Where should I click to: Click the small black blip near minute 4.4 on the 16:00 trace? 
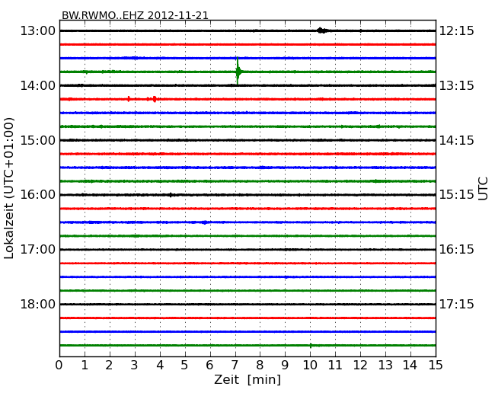pos(171,195)
